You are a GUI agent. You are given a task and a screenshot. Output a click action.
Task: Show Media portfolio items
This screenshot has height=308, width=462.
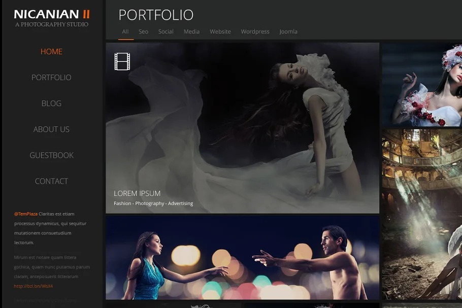191,31
